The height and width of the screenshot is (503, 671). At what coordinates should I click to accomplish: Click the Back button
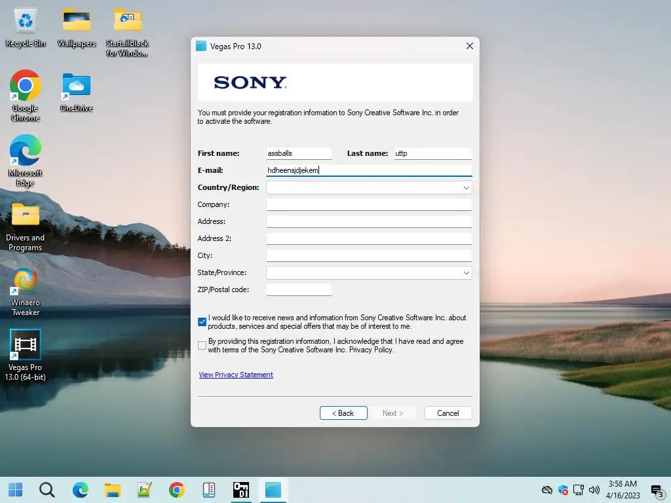click(x=343, y=413)
